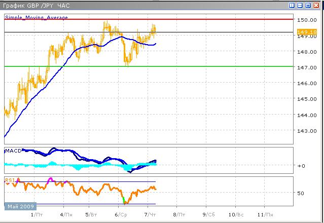Viewport: 324px width, 223px height.
Task: Click the +0 level on MACD axis
Action: (x=301, y=166)
